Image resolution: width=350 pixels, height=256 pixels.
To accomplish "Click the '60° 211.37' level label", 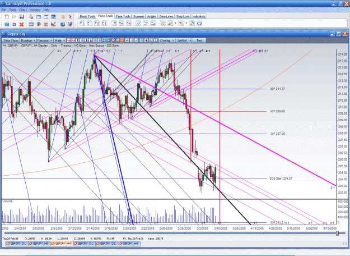I will (277, 89).
